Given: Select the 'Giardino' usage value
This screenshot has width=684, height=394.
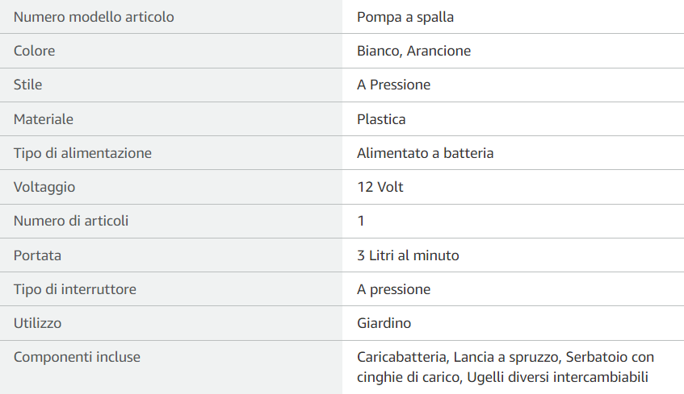Looking at the screenshot, I should (384, 323).
